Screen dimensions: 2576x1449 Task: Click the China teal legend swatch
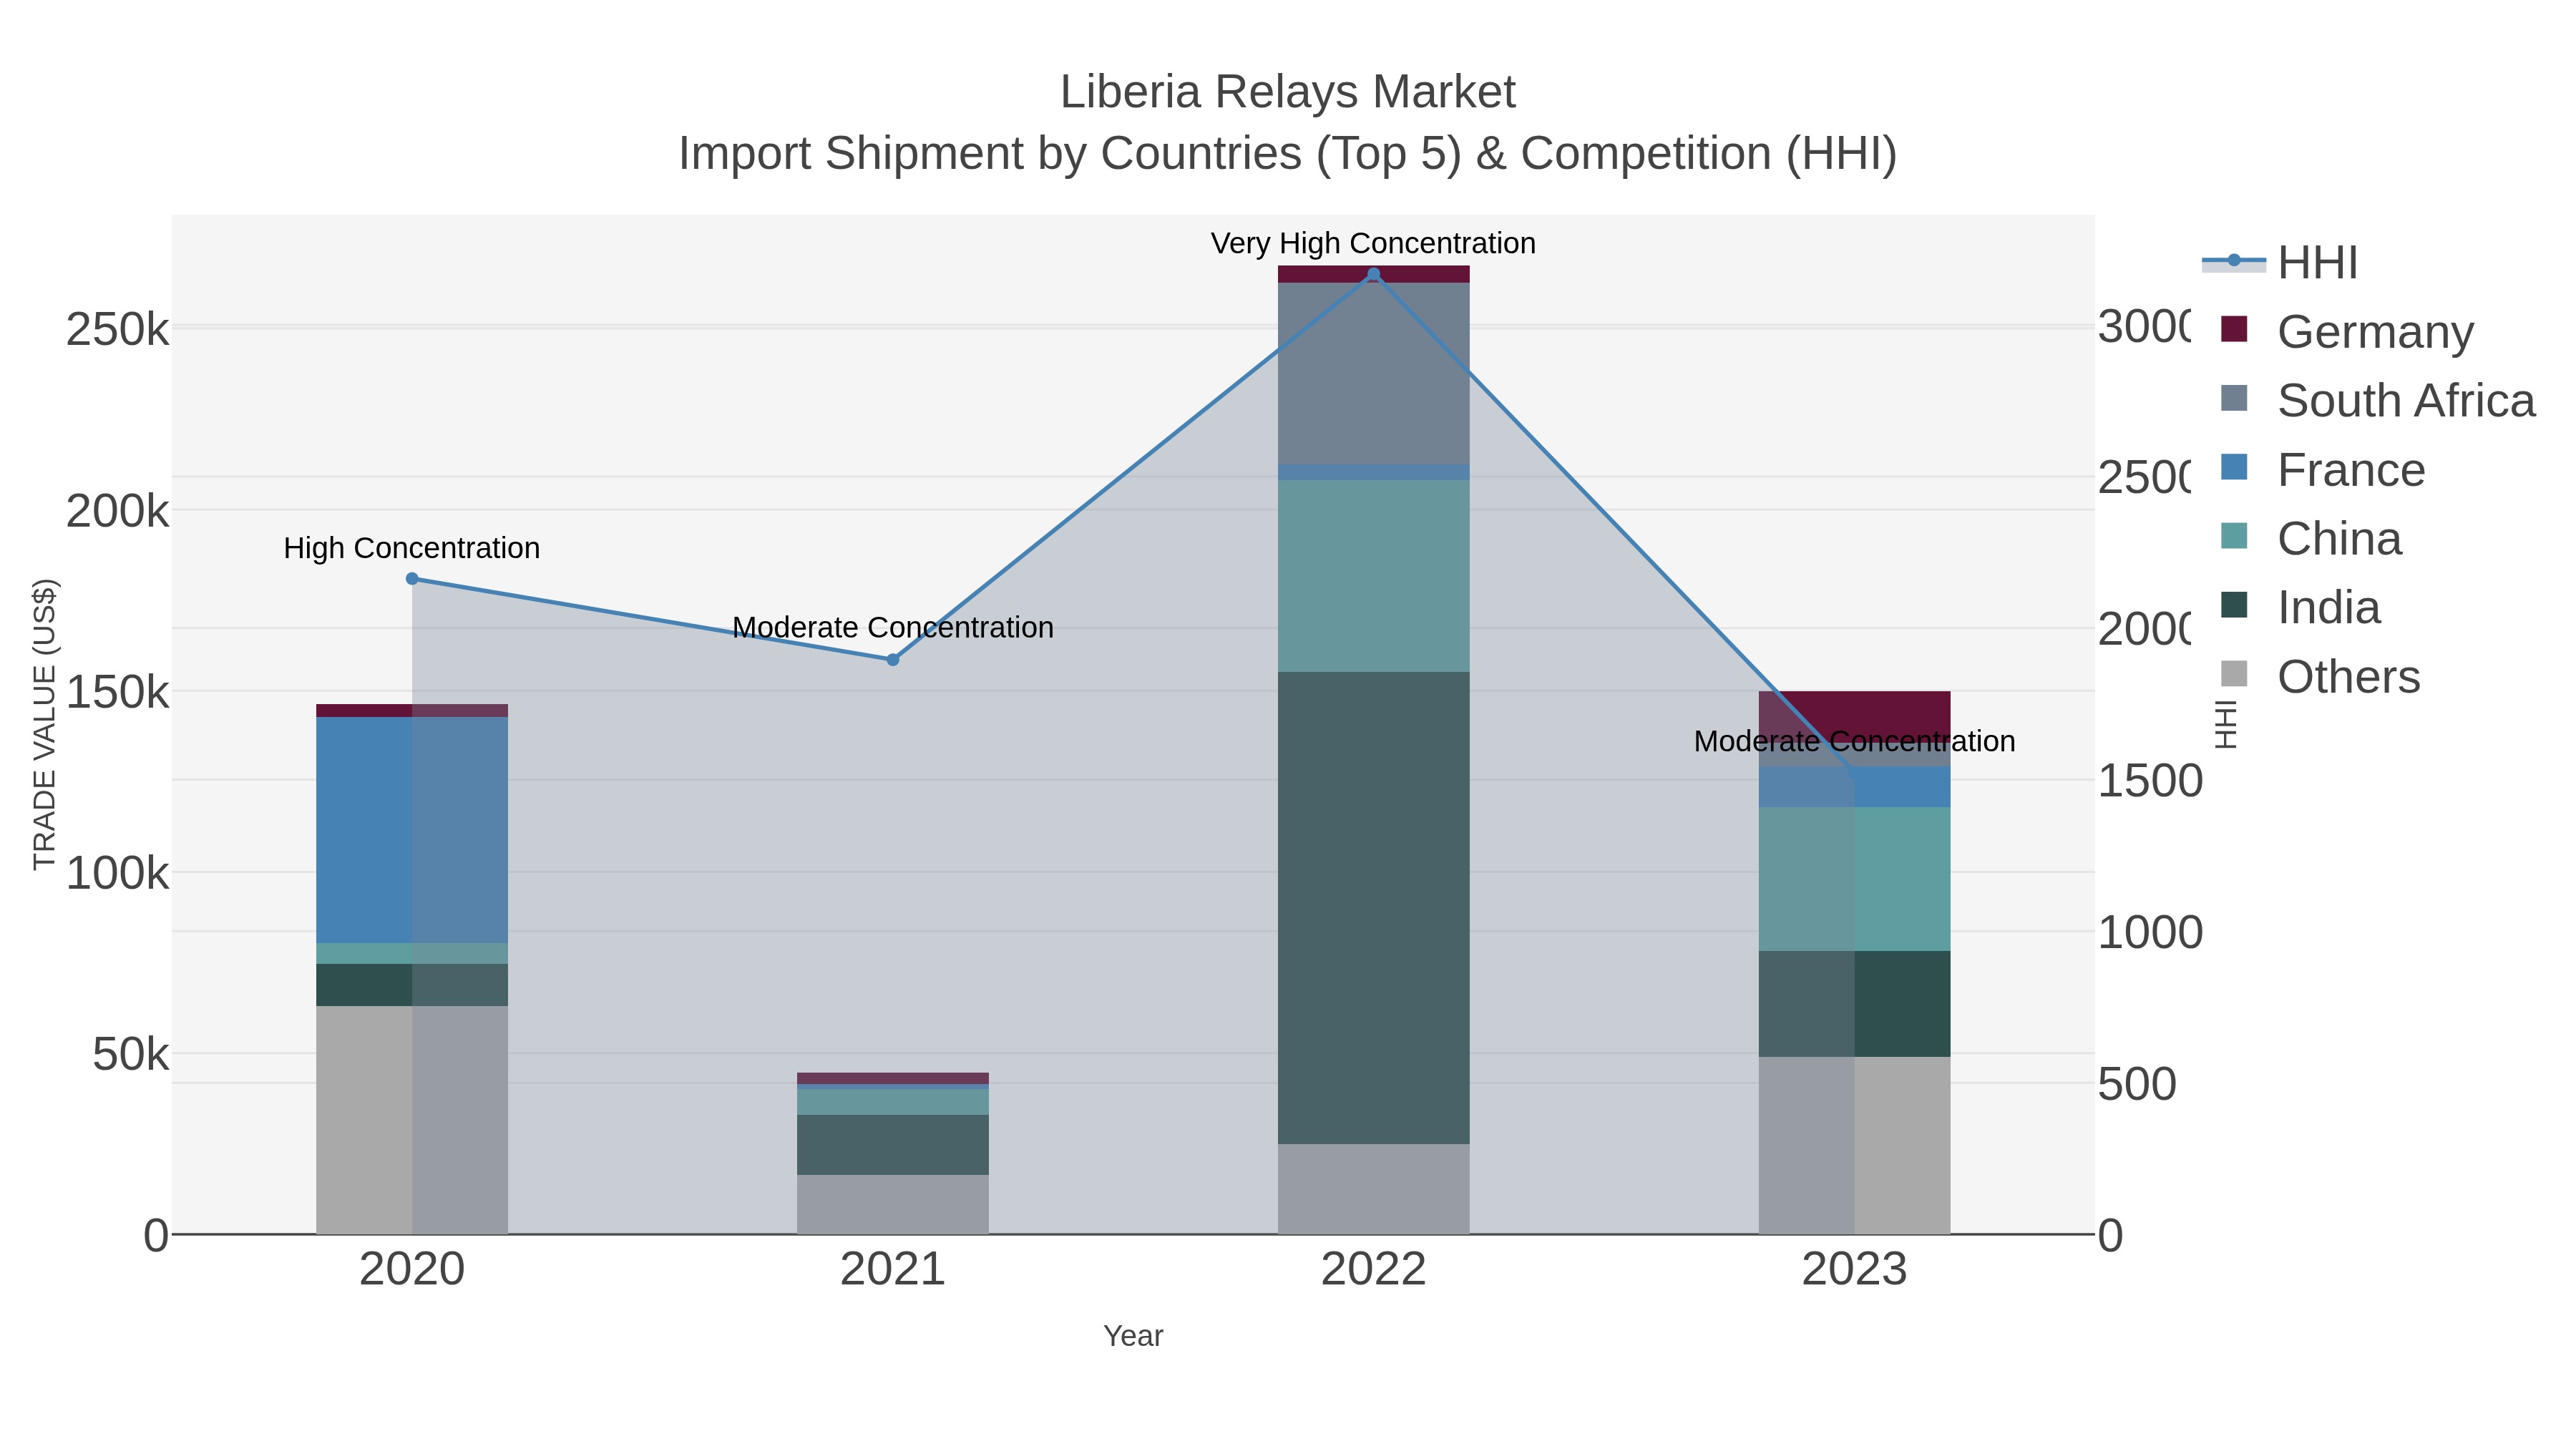(x=2234, y=536)
